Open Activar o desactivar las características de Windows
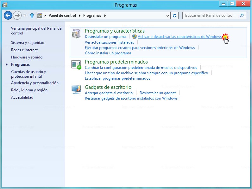252x189 pixels. pyautogui.click(x=180, y=37)
